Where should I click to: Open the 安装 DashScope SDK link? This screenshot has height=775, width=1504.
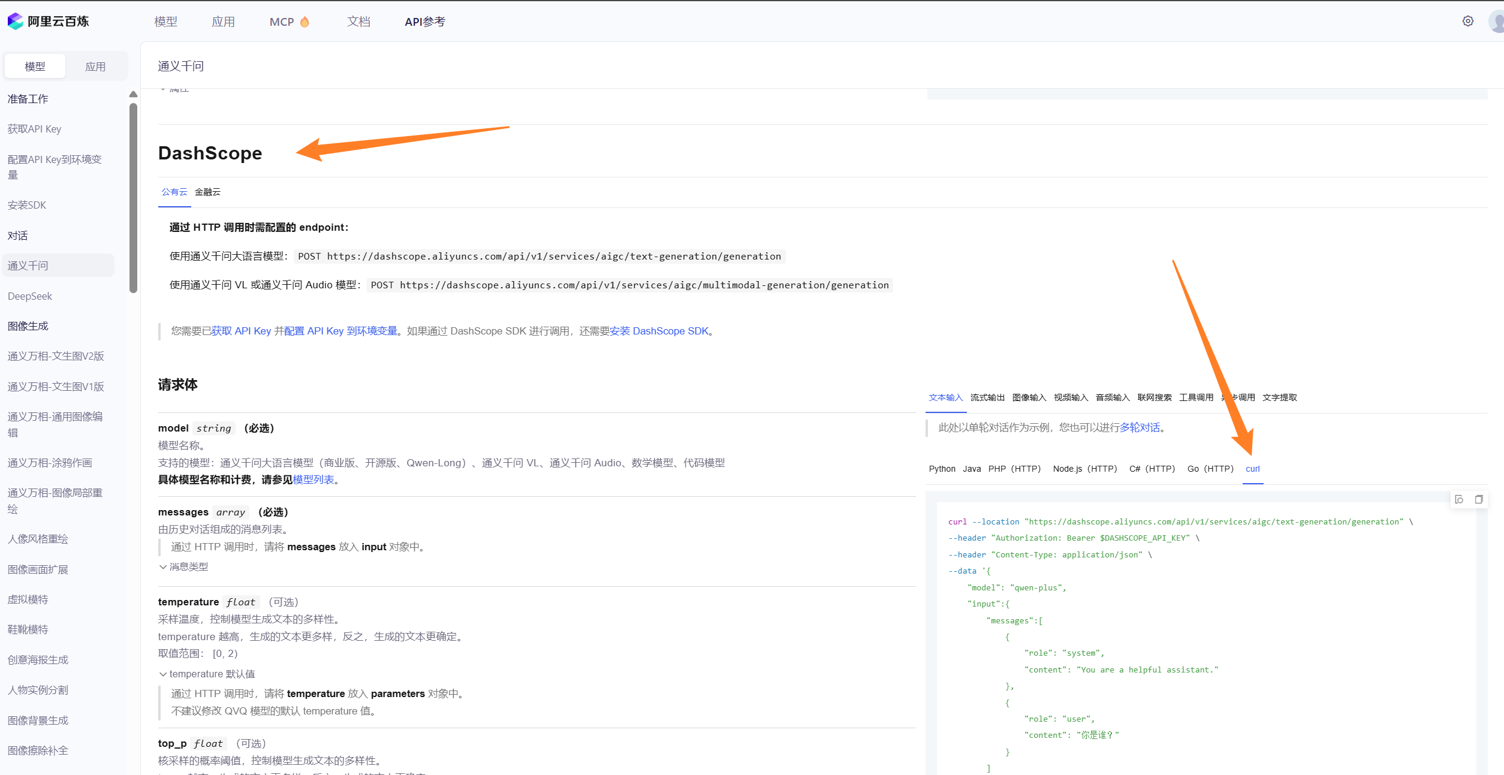point(659,331)
